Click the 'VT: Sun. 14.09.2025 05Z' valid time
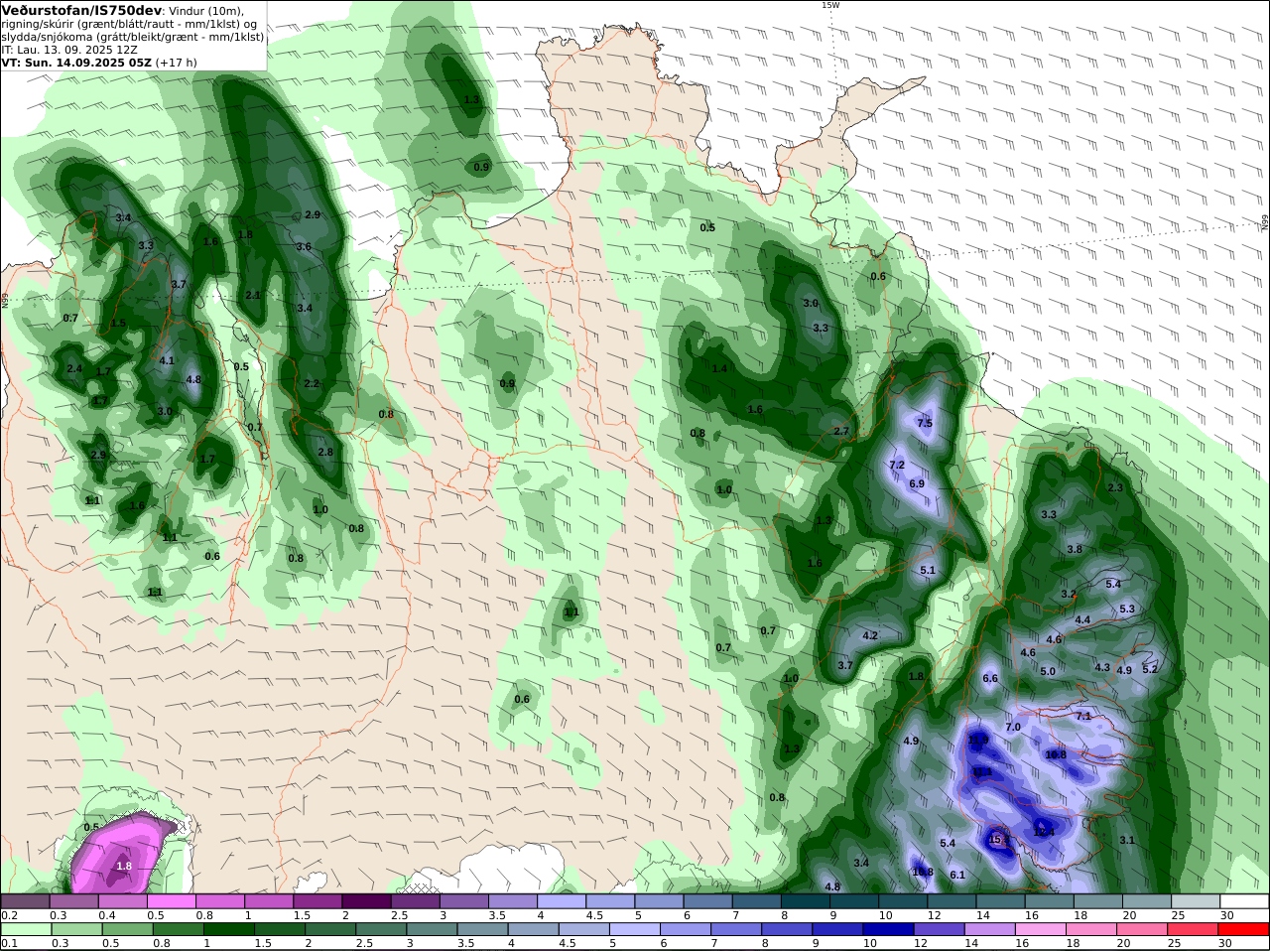1270x951 pixels. click(x=77, y=63)
